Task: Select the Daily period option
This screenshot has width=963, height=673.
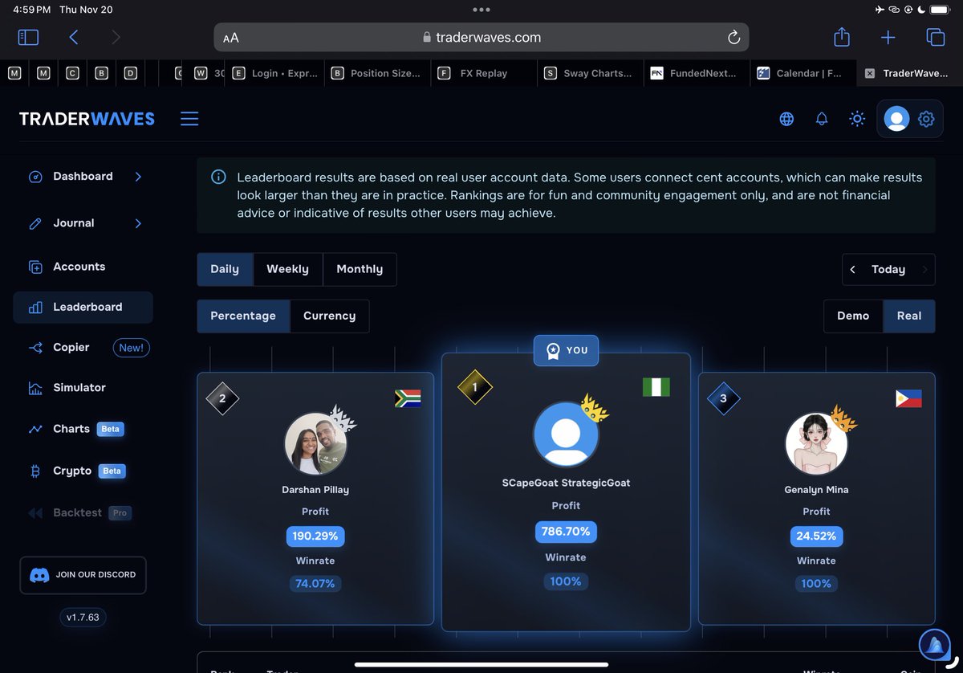Action: click(225, 269)
